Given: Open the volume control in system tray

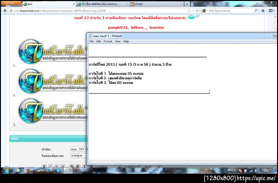Looking at the screenshot, I should point(256,170).
